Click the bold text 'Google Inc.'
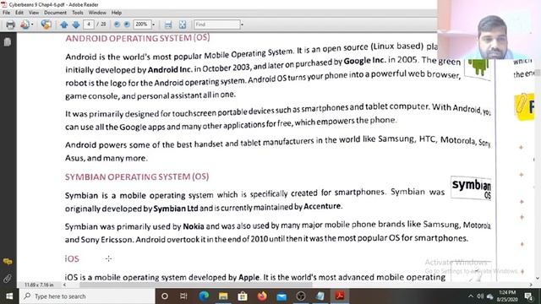 364,60
